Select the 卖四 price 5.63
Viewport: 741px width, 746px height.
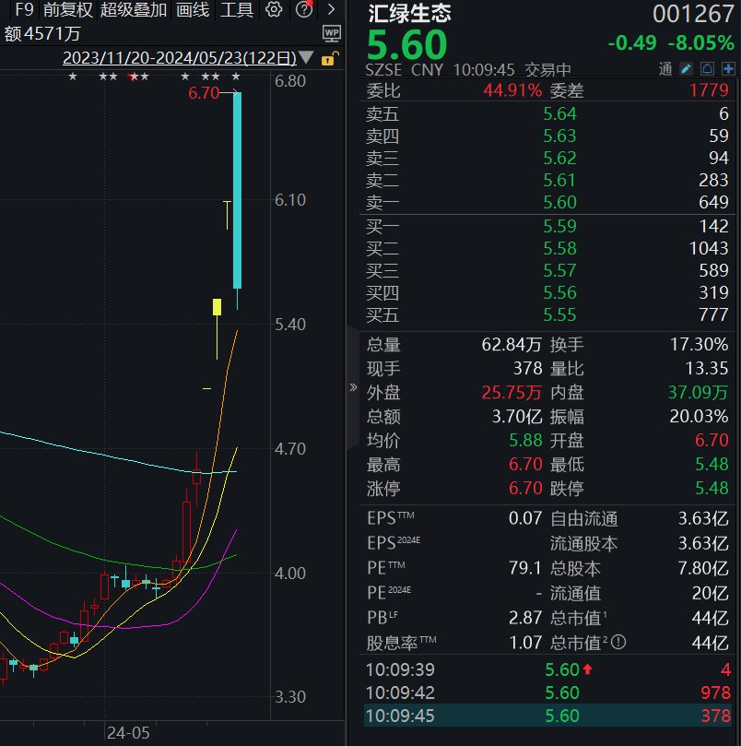pyautogui.click(x=559, y=136)
